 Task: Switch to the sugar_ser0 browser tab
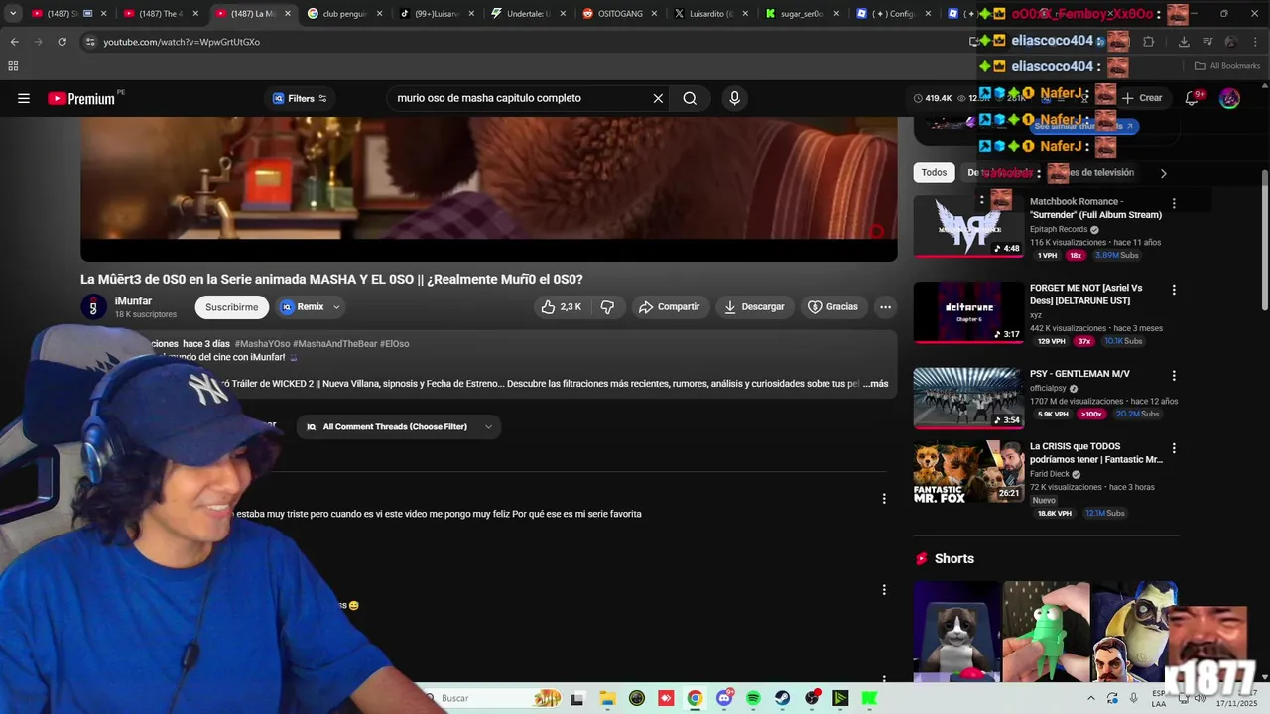click(x=802, y=14)
